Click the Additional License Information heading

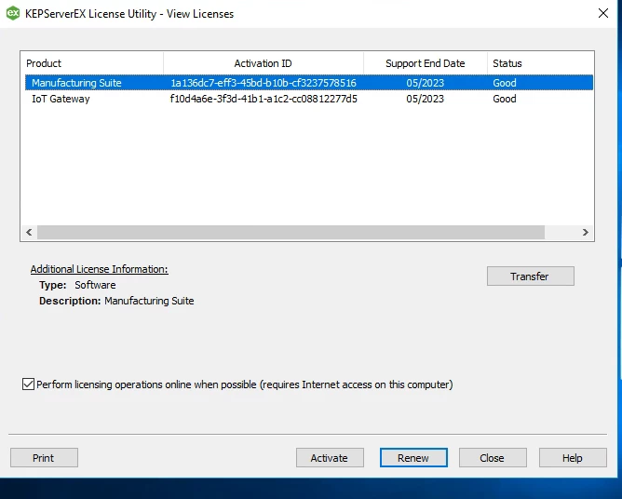click(x=100, y=269)
